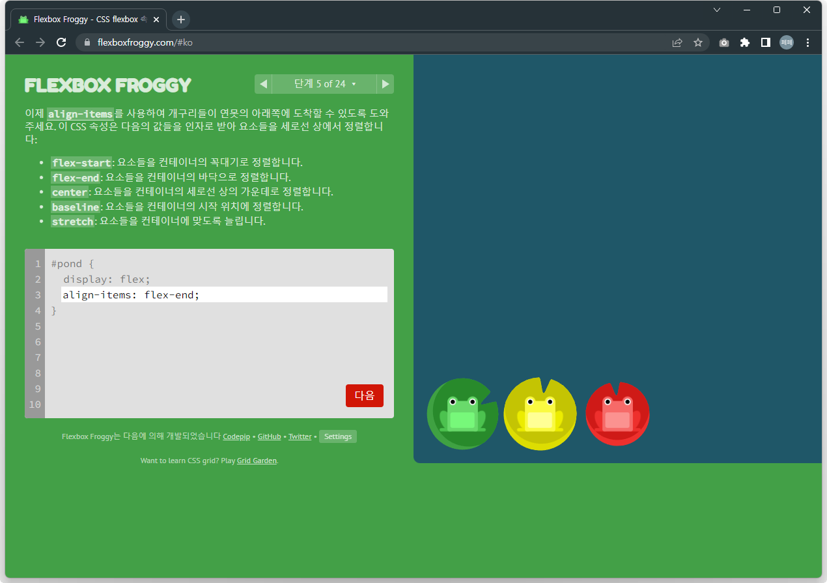This screenshot has width=827, height=583.
Task: Edit the align-items code line
Action: [x=224, y=295]
